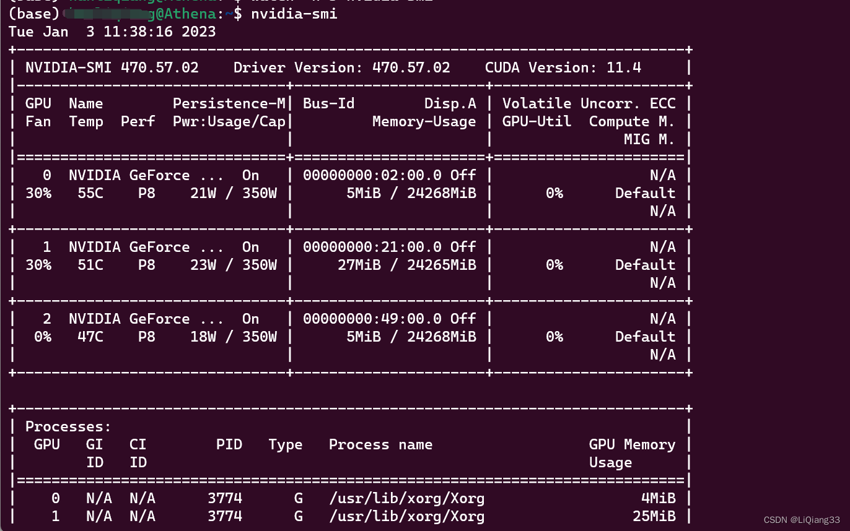Click the PID column header
This screenshot has height=531, width=850.
[x=229, y=444]
